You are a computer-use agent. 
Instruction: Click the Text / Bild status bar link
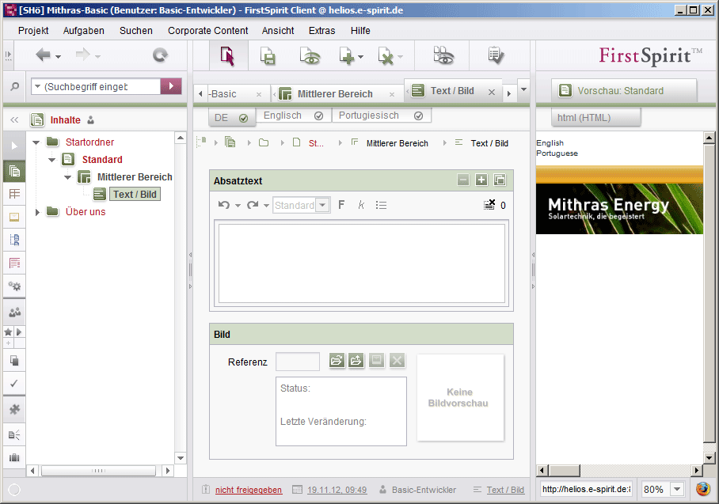pyautogui.click(x=505, y=490)
